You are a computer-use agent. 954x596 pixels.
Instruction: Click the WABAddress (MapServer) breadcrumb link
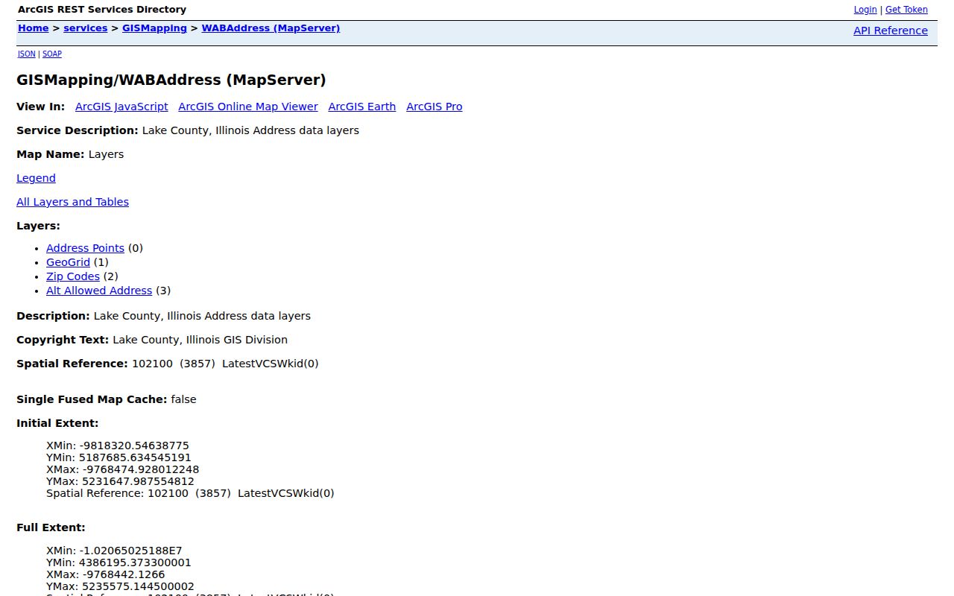[271, 28]
